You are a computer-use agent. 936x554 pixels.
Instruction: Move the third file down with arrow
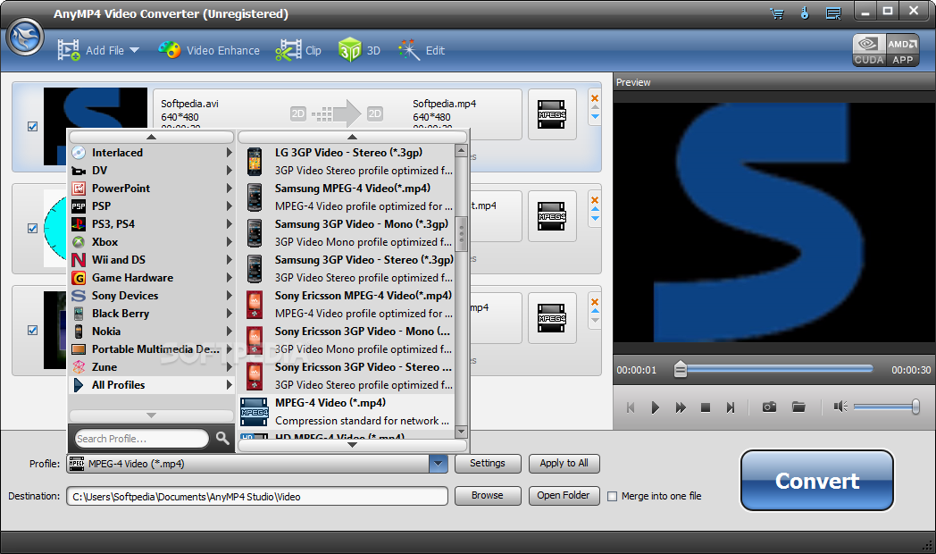click(x=595, y=320)
